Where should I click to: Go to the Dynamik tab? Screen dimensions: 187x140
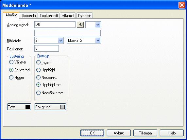(85, 16)
